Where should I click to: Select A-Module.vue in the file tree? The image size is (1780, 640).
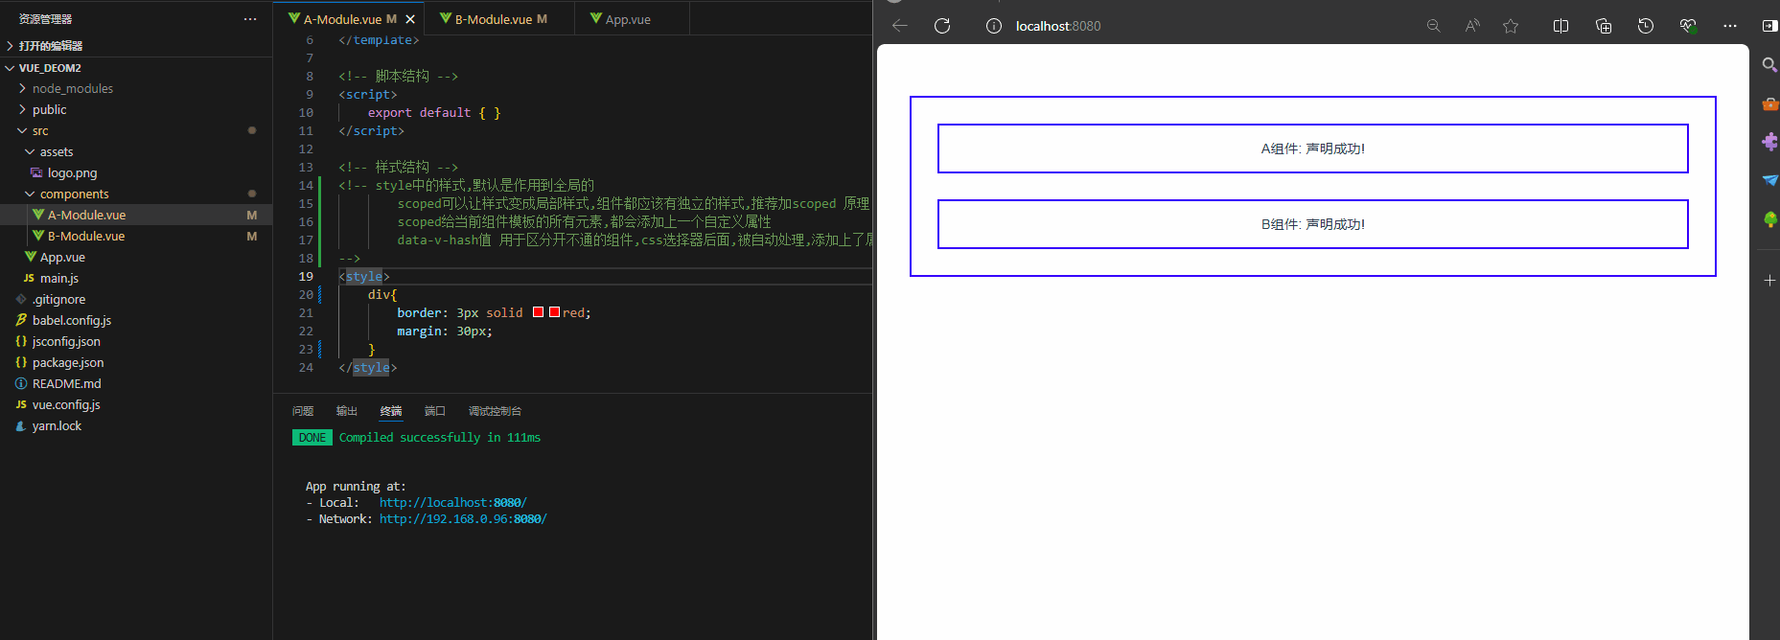[x=136, y=215]
